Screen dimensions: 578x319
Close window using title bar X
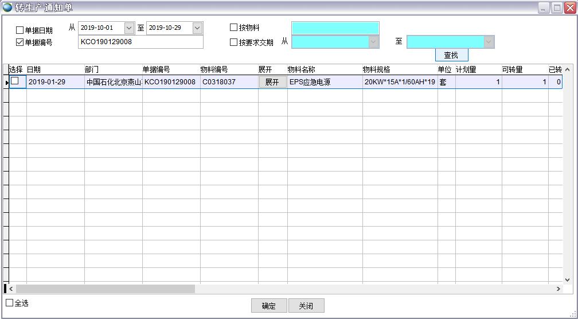[x=570, y=8]
